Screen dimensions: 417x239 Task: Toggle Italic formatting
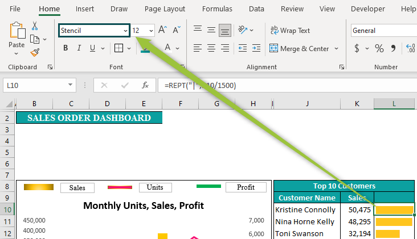coord(79,48)
